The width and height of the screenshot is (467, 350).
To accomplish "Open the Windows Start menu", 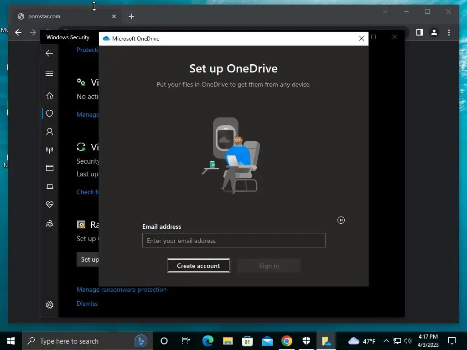I will click(11, 341).
